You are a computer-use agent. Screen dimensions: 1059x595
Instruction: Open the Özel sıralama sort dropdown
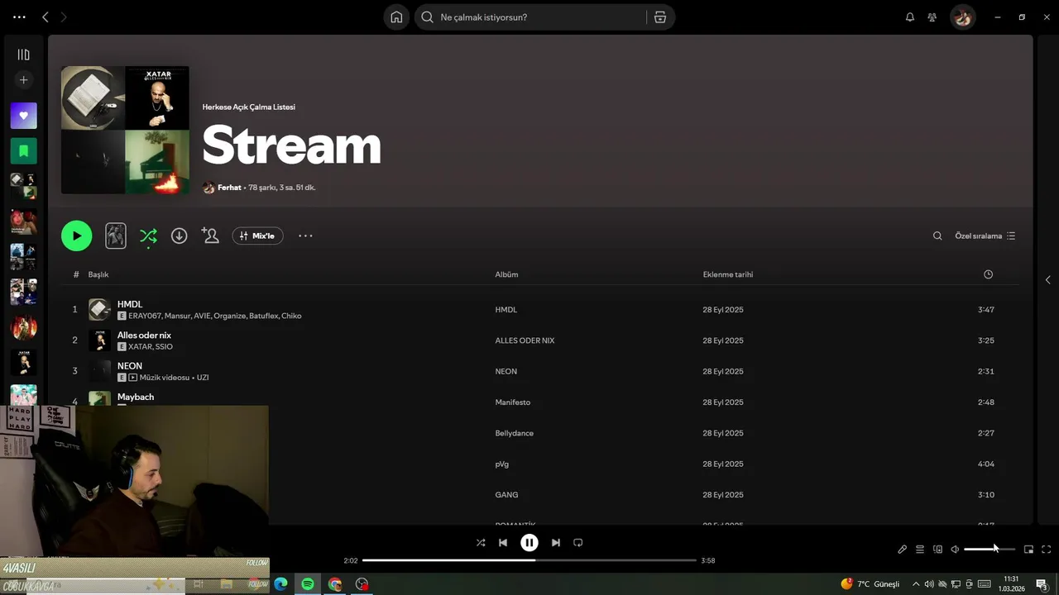click(x=985, y=236)
